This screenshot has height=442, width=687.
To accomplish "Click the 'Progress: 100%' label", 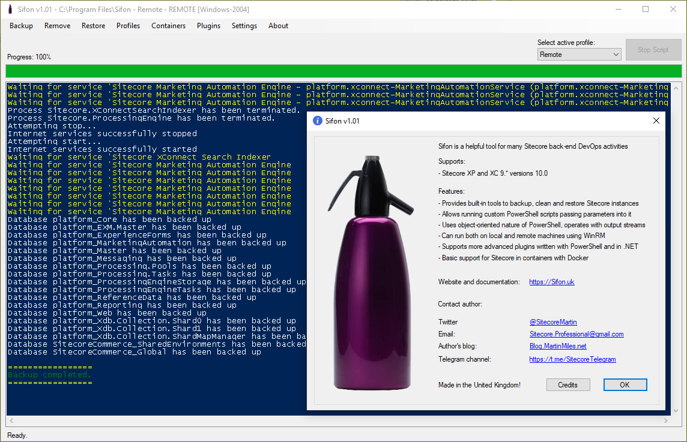I will [29, 57].
